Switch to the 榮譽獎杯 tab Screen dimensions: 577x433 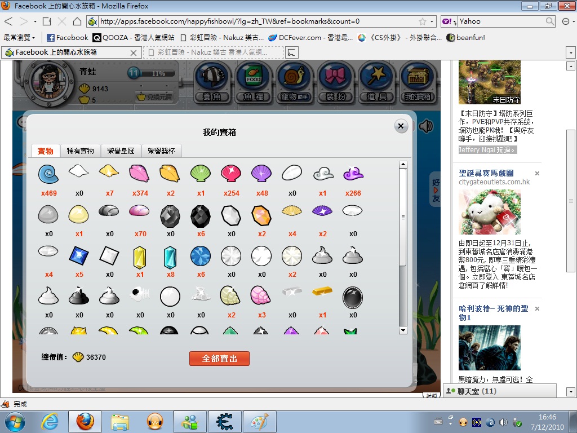pyautogui.click(x=161, y=151)
